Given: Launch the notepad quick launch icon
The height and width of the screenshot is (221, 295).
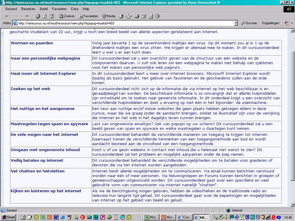Looking at the screenshot, I should 30,217.
